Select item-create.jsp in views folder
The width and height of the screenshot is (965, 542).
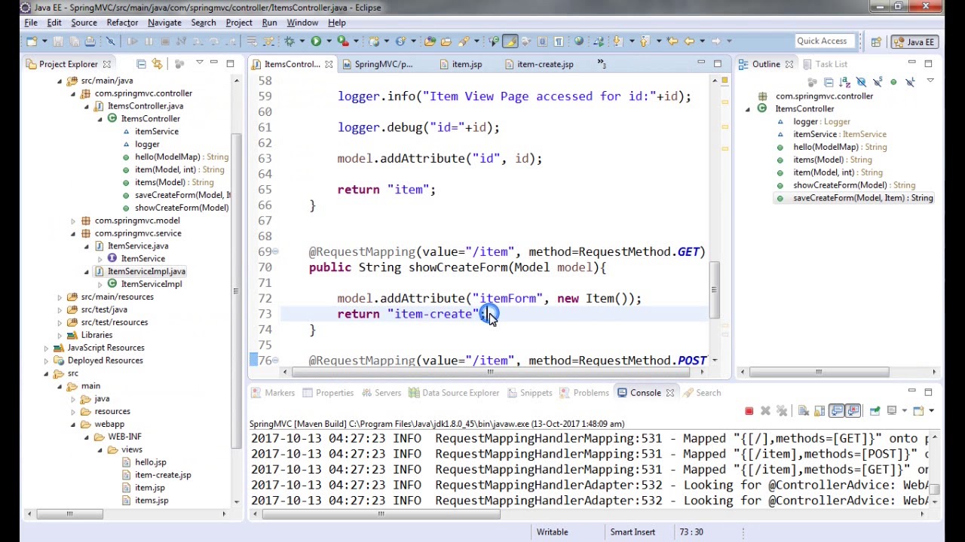point(163,475)
